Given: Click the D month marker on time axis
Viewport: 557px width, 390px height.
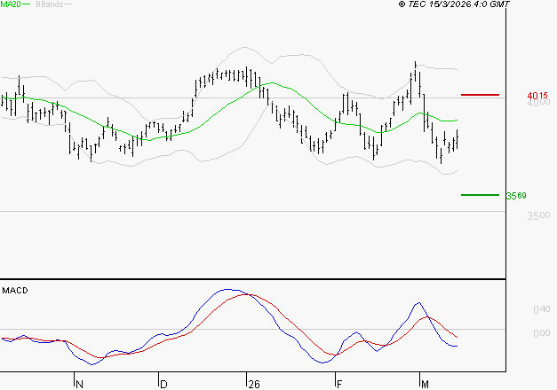Looking at the screenshot, I should (163, 385).
